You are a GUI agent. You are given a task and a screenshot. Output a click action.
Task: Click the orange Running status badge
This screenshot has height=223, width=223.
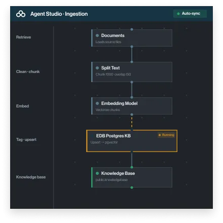tap(166, 135)
